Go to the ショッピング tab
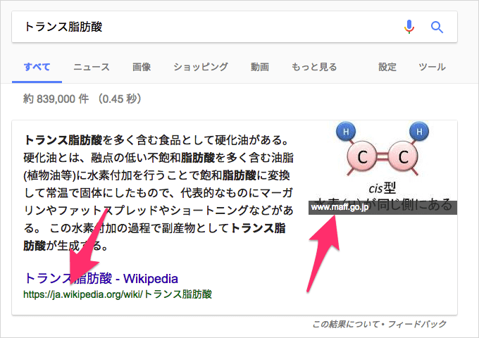 pos(201,67)
